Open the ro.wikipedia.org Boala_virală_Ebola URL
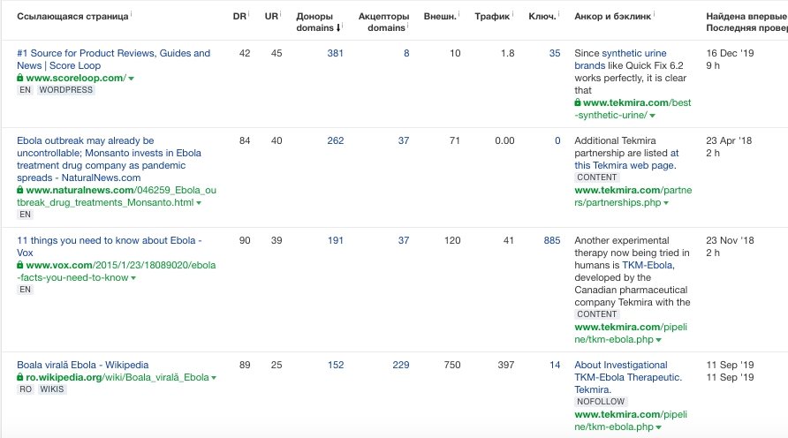Screen dimensions: 788x438 pos(117,377)
